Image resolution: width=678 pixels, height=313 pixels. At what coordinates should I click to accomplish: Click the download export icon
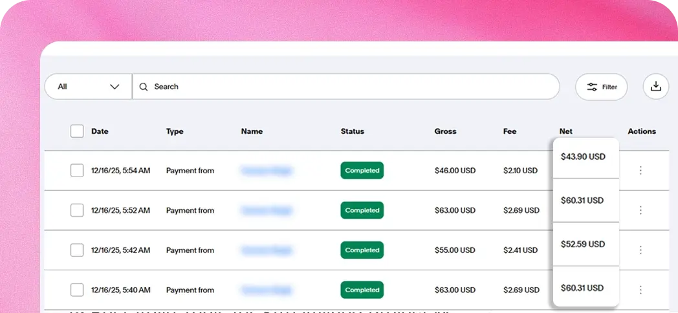click(655, 87)
